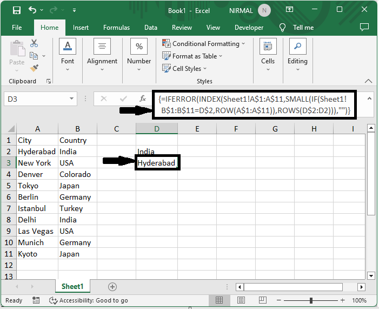The width and height of the screenshot is (379, 309).
Task: Open Cell Styles menu
Action: (184, 69)
